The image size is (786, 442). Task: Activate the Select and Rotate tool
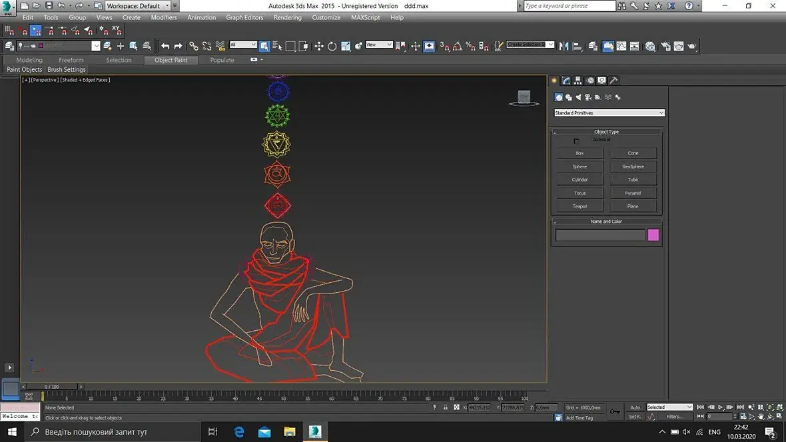coord(332,46)
